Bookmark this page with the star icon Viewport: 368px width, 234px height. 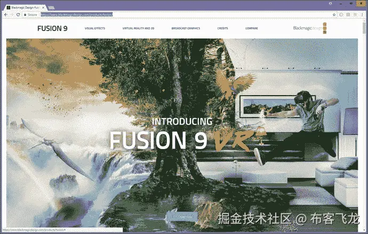[334, 14]
